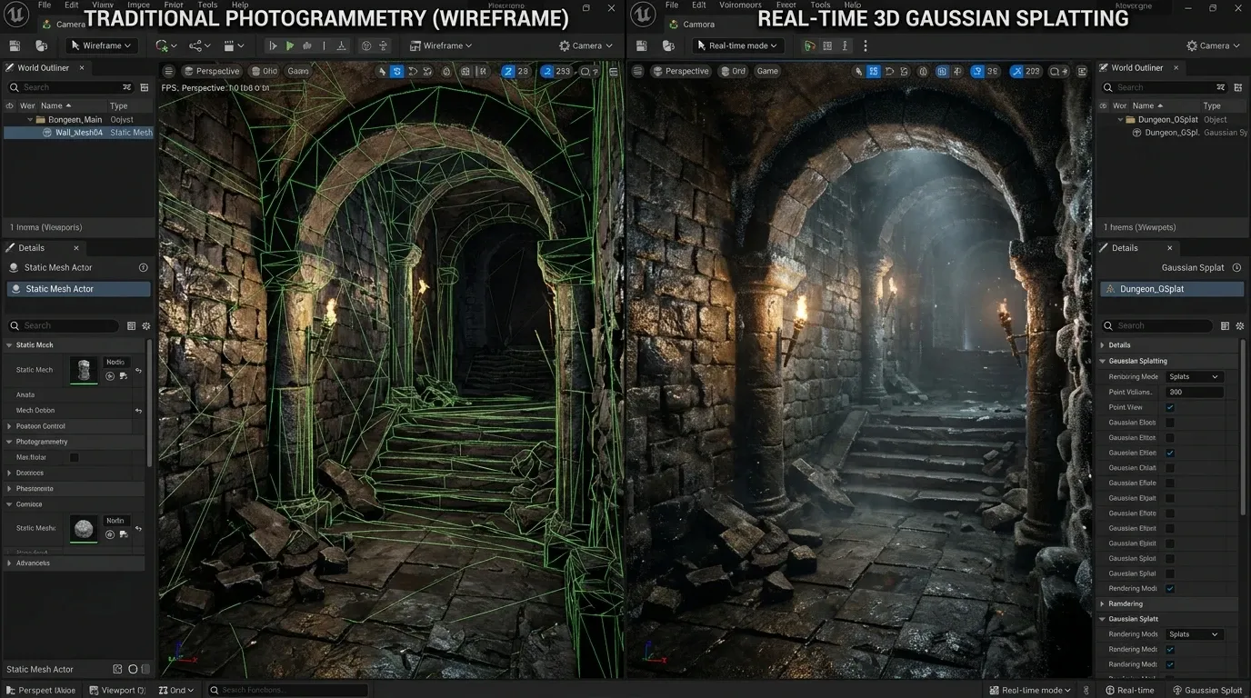This screenshot has height=698, width=1251.
Task: Uncheck the Rendering Mode checkbox above the Ramdering section
Action: [x=1170, y=588]
